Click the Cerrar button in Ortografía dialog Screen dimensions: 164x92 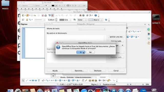pos(116,71)
